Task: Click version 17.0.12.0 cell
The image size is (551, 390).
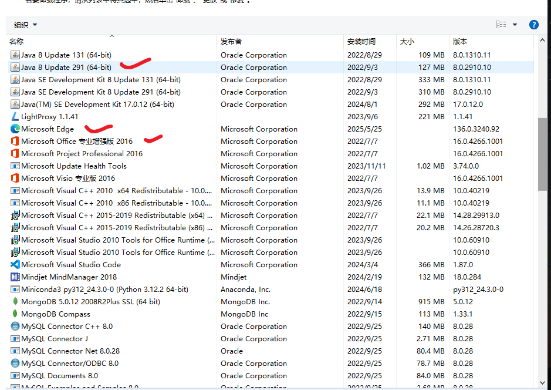Action: coord(468,104)
